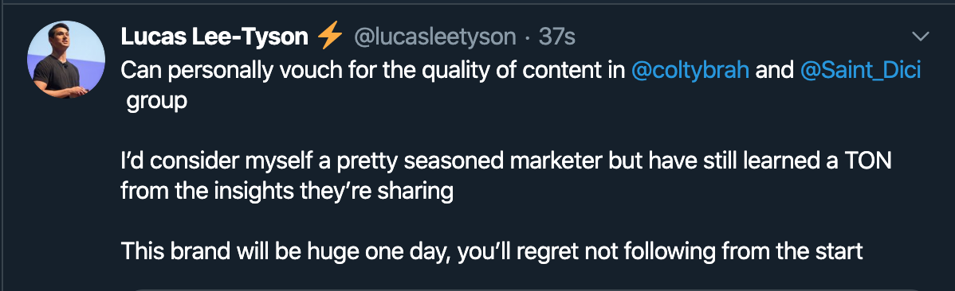This screenshot has width=955, height=291.
Task: Open Lucas Lee-Tyson's profile avatar
Action: tap(66, 60)
